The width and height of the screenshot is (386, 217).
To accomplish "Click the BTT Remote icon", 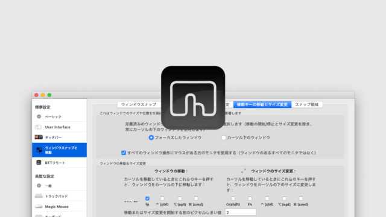I will click(39, 162).
